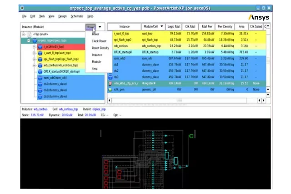Click the module icon beside ds3(dummy_slave) in tree
Screen dimensions: 291x194
pyautogui.click(x=40, y=84)
